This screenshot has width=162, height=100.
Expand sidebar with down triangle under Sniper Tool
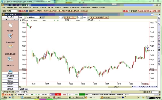pyautogui.click(x=14, y=19)
